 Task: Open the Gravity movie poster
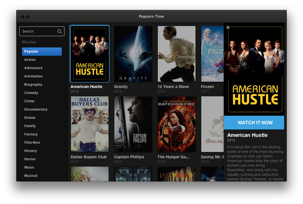[133, 54]
